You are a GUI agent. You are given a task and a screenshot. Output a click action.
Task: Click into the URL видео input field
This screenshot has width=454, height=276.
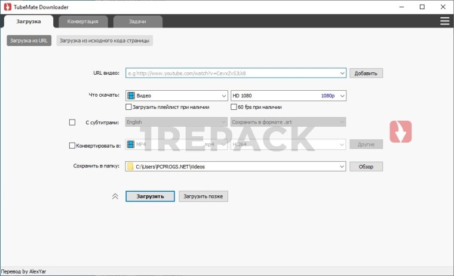[x=233, y=73]
